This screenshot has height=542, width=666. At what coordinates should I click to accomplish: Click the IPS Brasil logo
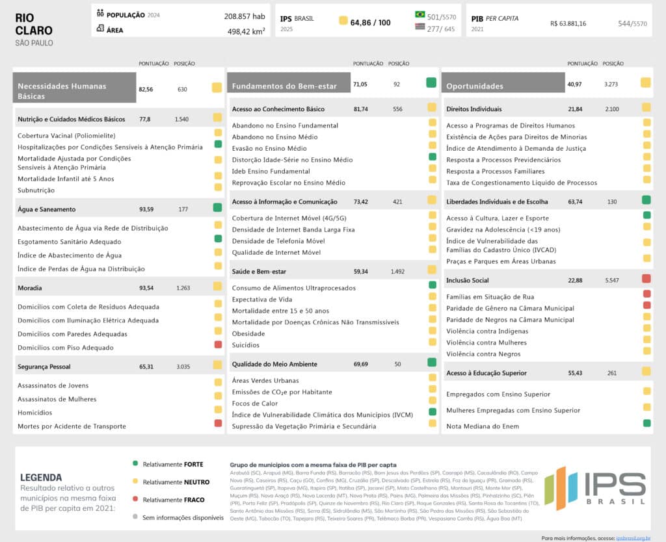click(x=595, y=488)
